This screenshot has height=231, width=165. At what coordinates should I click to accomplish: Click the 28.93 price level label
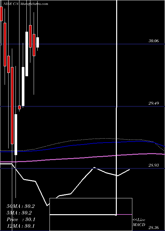click(x=153, y=165)
